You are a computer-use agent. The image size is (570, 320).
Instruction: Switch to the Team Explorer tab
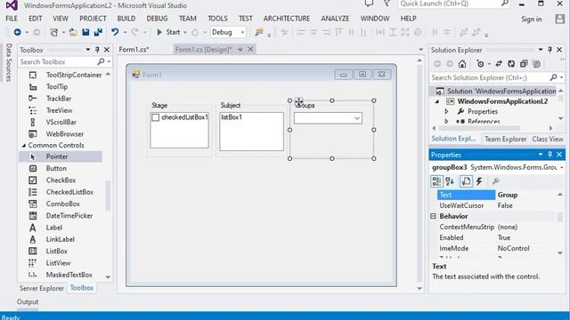pos(505,139)
